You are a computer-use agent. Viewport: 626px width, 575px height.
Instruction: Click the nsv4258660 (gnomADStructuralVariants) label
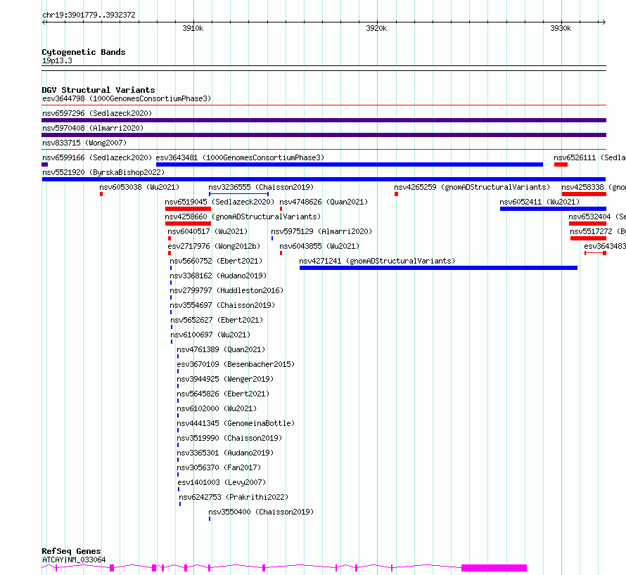243,217
